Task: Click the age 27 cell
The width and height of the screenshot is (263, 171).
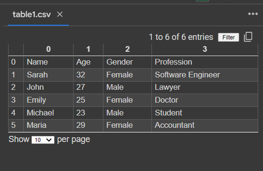Action: [x=88, y=87]
